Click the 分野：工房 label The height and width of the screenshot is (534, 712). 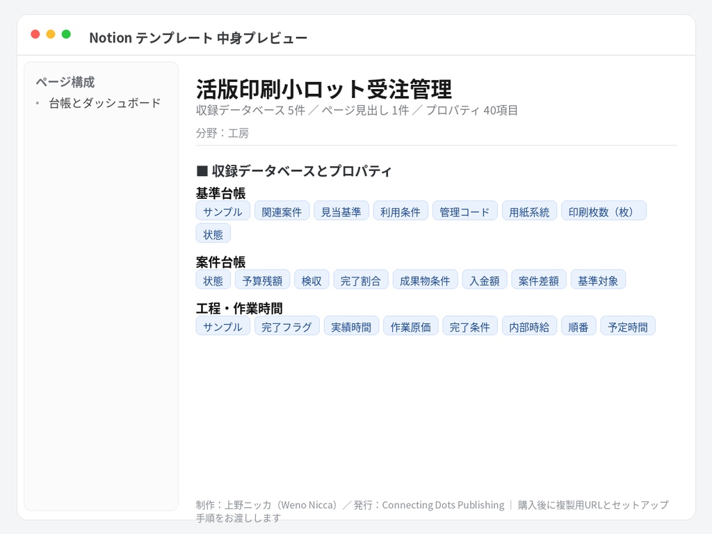tap(222, 133)
